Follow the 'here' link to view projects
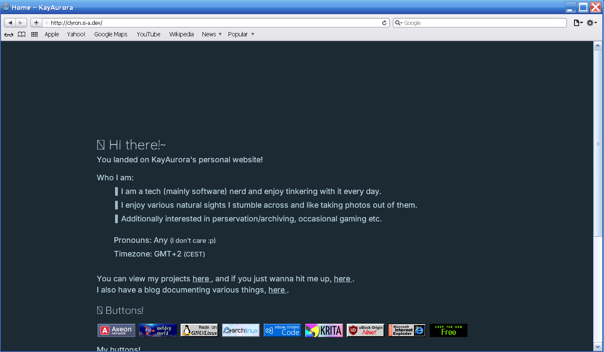The image size is (604, 352). click(x=201, y=279)
